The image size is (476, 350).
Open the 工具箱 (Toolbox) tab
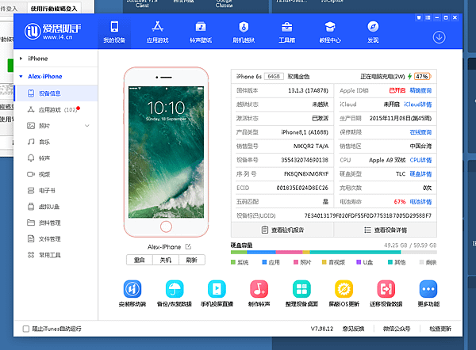pos(287,32)
